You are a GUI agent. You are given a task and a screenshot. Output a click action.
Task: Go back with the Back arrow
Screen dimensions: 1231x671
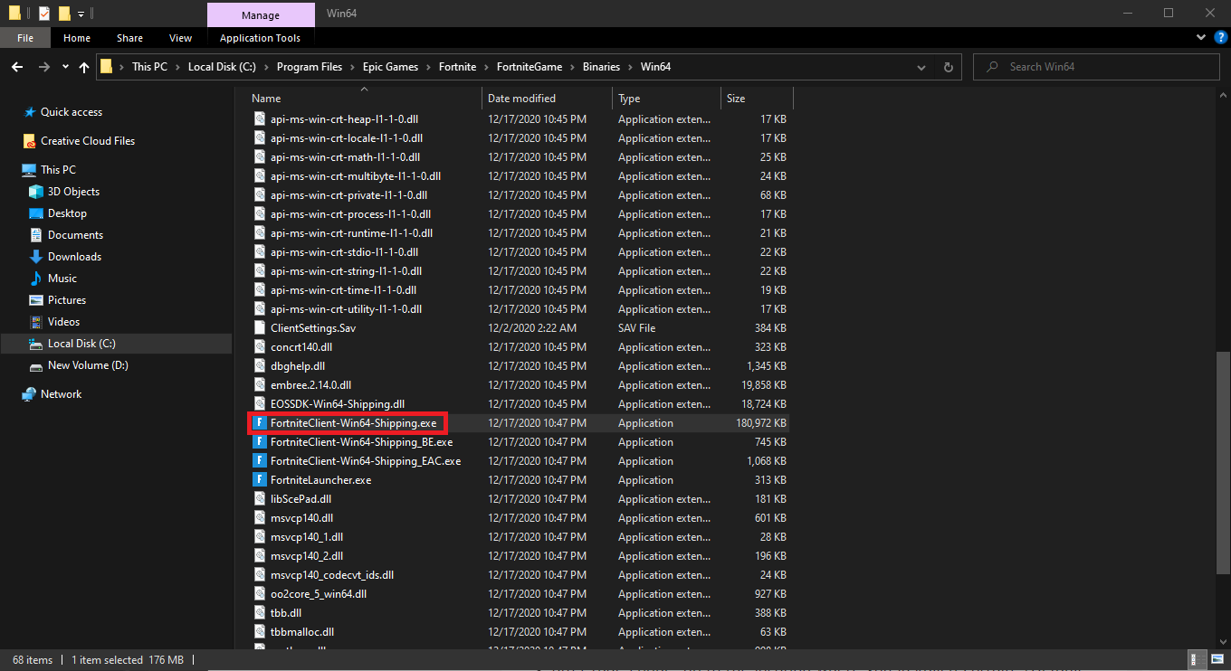coord(17,67)
